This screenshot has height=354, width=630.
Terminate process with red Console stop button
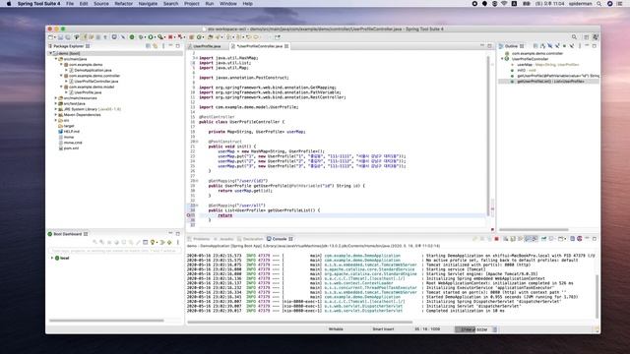496,239
